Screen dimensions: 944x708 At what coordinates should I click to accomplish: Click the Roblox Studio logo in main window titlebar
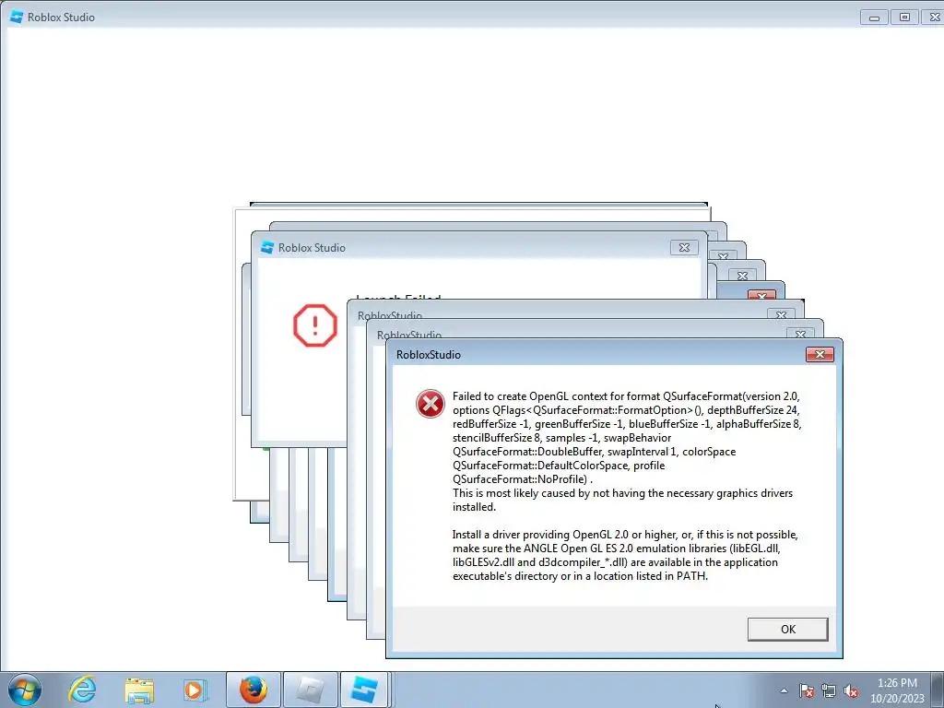tap(17, 17)
